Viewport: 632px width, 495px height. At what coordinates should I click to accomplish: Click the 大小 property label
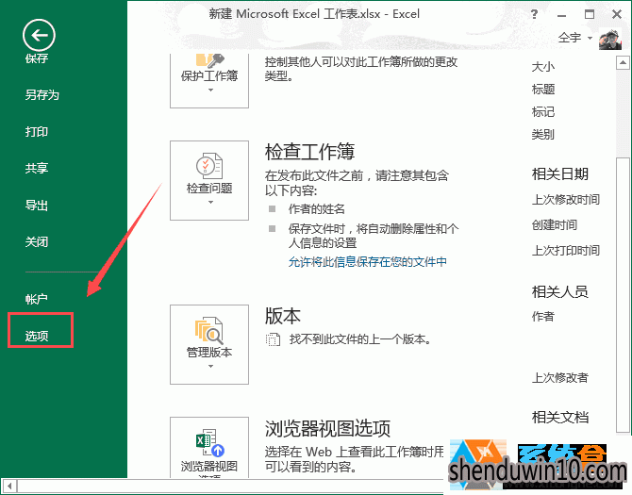pos(543,67)
